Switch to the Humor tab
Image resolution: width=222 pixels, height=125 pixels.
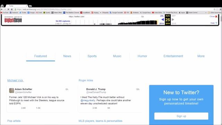(142, 56)
